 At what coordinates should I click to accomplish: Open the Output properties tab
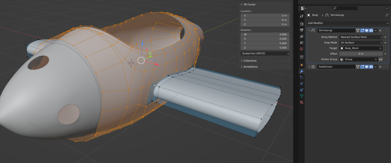301,30
